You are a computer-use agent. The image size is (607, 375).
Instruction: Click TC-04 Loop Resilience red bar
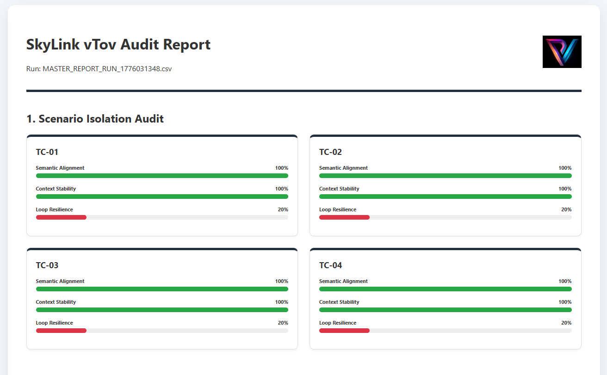(x=344, y=331)
